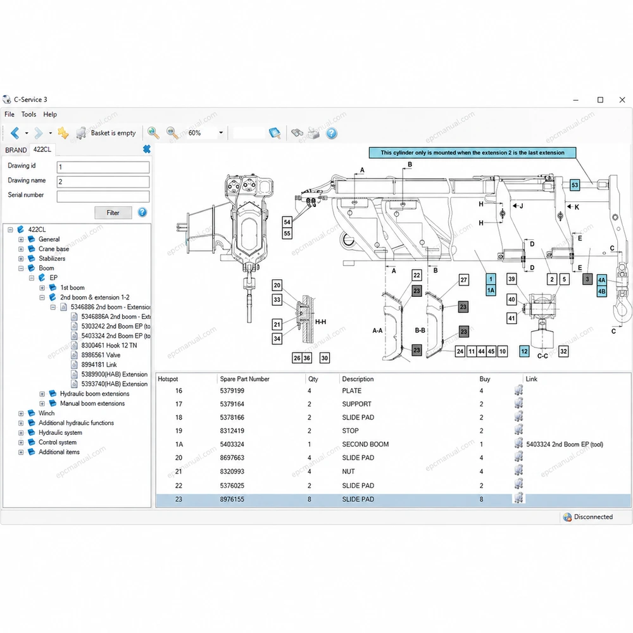Add STOP 8312419 to basket via cart icon

coord(519,430)
